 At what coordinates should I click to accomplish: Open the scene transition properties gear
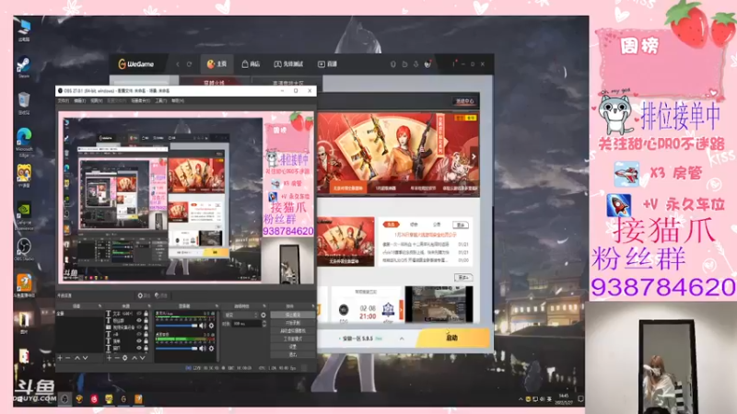[x=263, y=315]
